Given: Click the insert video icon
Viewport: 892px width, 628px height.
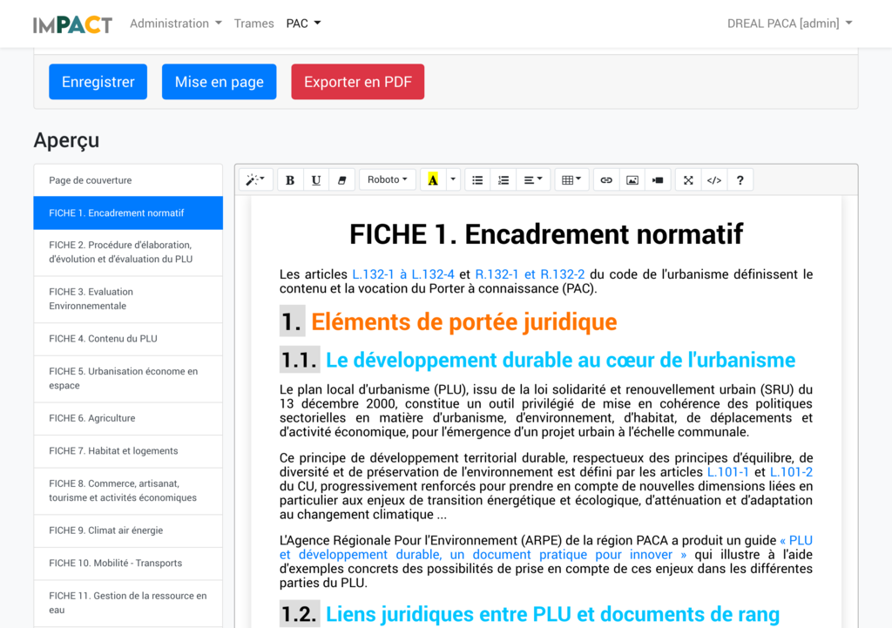Looking at the screenshot, I should pyautogui.click(x=658, y=180).
